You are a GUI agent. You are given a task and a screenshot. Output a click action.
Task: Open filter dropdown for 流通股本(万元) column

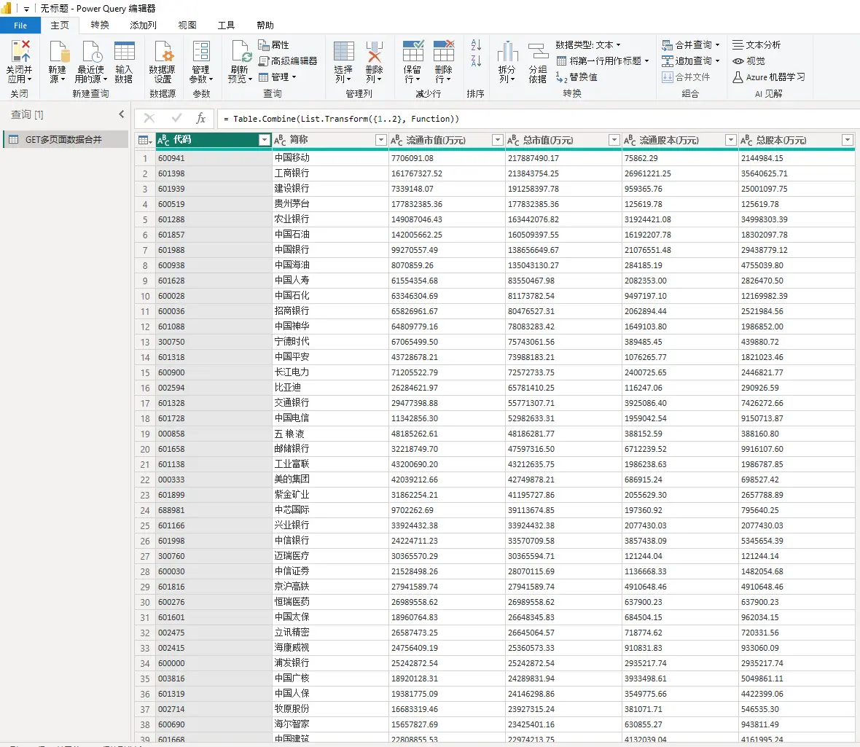pos(730,141)
